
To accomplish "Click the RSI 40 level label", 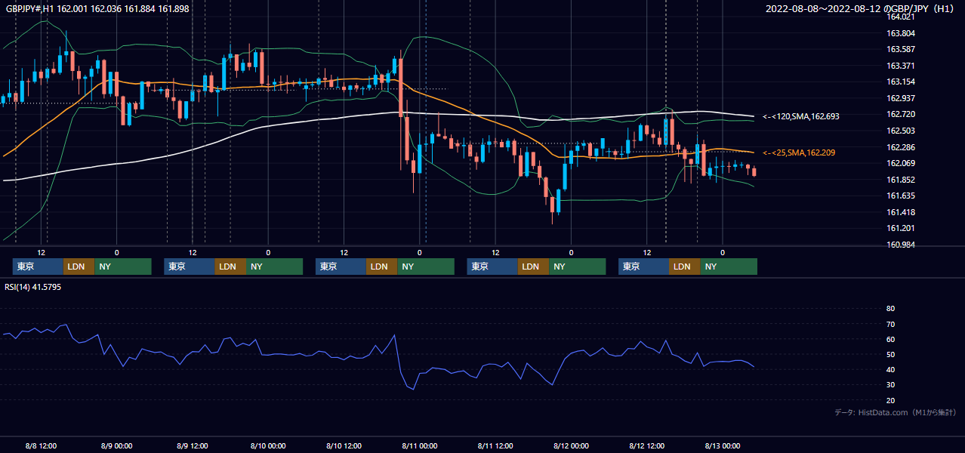I will [x=890, y=369].
